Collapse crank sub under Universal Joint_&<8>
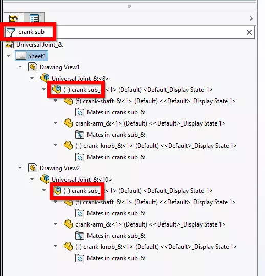The image size is (265, 276). coord(43,89)
